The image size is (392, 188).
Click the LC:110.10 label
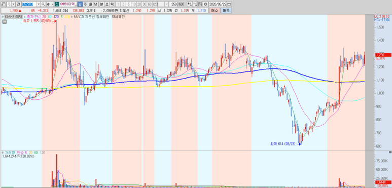coord(382,16)
